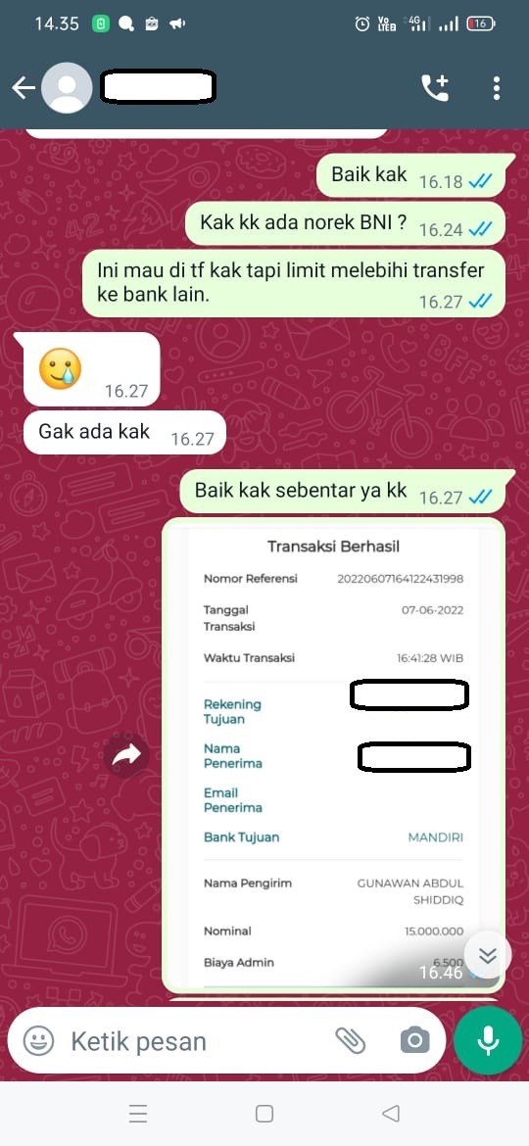Screen dimensions: 529x1146
Task: Open the Transaksi Berhasil receipt image
Action: pyautogui.click(x=333, y=754)
